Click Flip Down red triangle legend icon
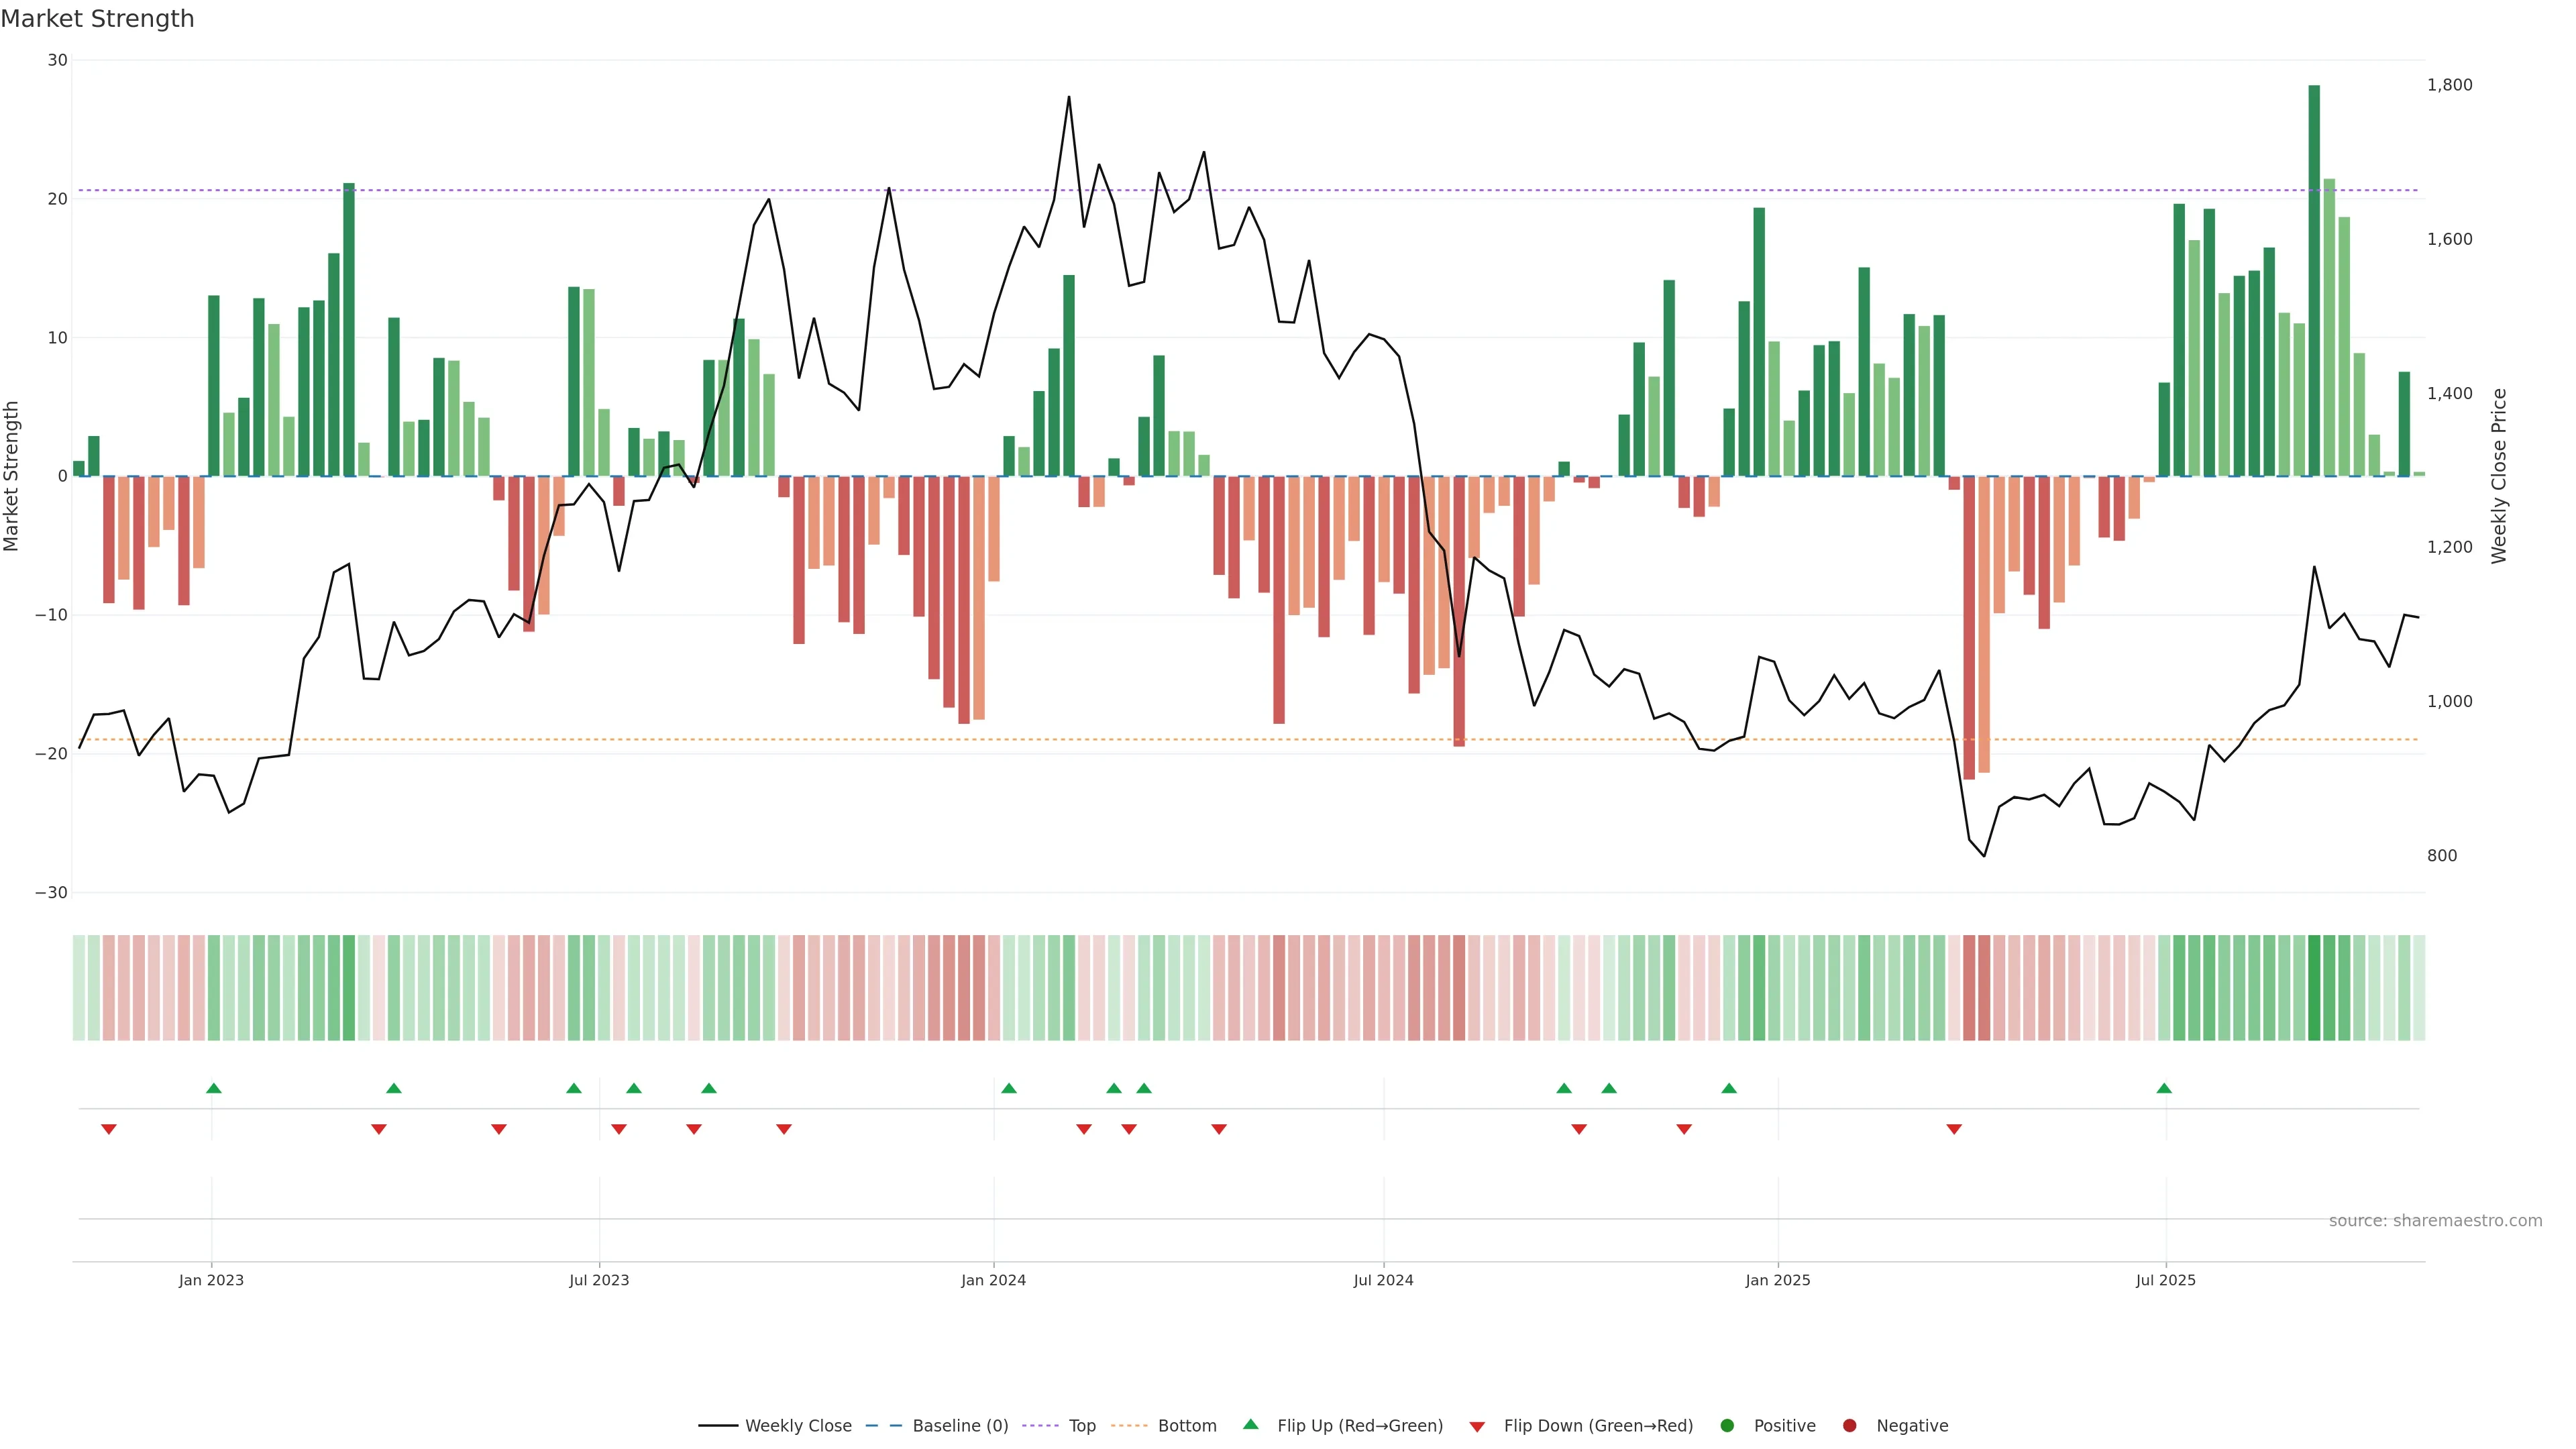Image resolution: width=2576 pixels, height=1449 pixels. (1477, 1426)
